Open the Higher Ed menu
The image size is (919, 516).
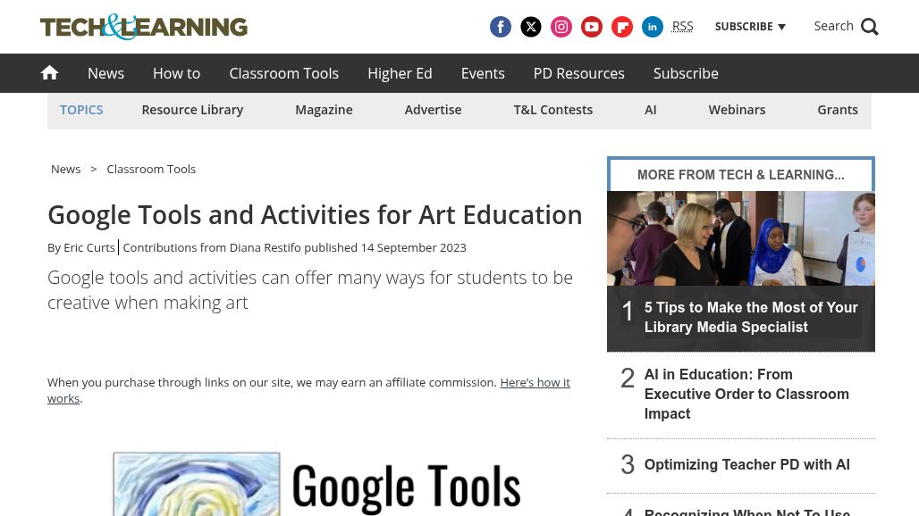coord(400,73)
